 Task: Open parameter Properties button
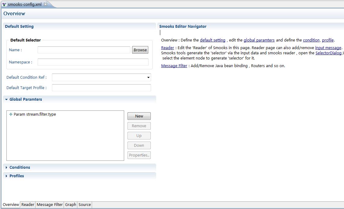tap(139, 155)
